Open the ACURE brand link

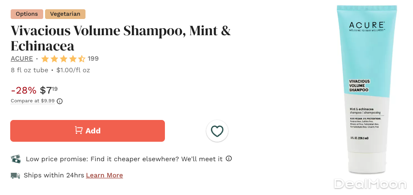pos(22,59)
